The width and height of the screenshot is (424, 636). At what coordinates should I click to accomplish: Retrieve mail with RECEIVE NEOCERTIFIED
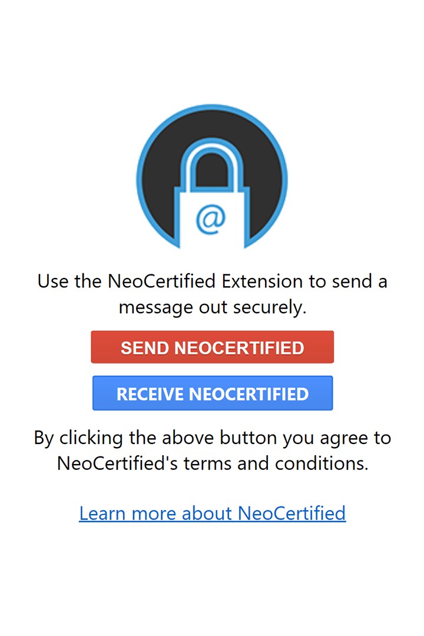click(x=212, y=393)
